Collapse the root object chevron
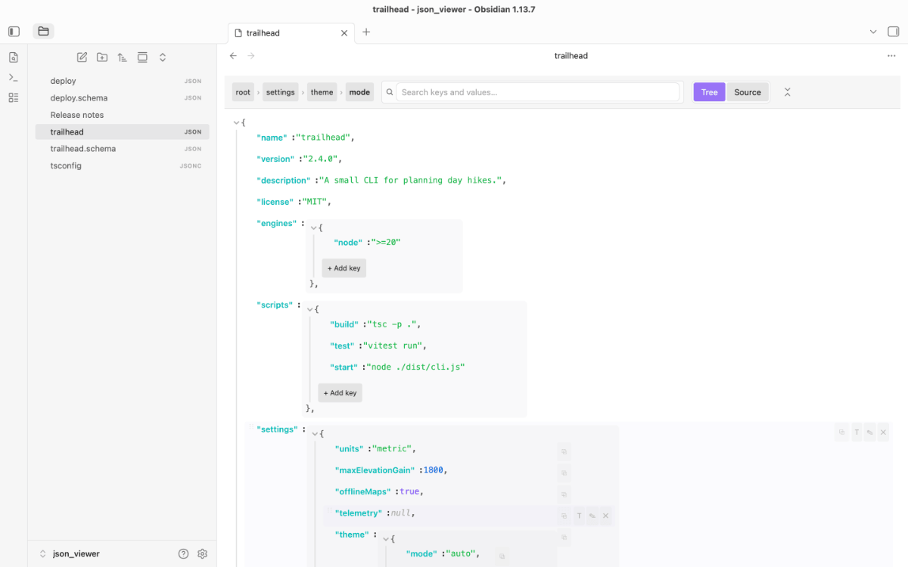The image size is (908, 567). (x=236, y=122)
